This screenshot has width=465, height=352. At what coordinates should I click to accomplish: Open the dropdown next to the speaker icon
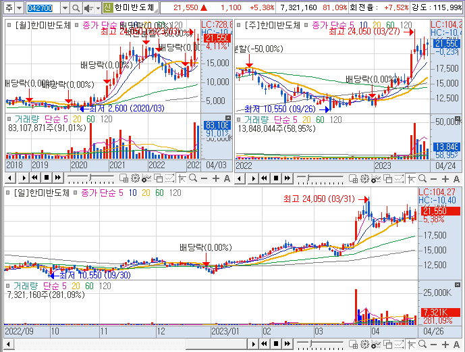[98, 8]
